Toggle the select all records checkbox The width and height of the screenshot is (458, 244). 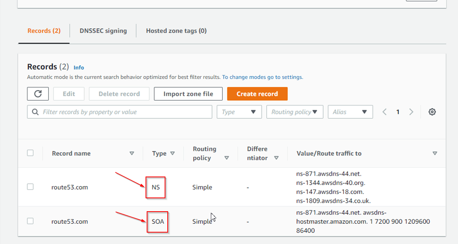(x=30, y=153)
